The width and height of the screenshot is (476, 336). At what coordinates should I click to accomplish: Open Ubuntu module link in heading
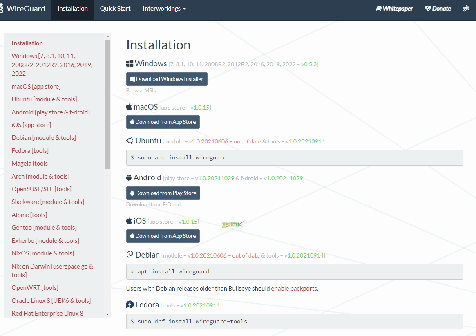[x=174, y=141]
